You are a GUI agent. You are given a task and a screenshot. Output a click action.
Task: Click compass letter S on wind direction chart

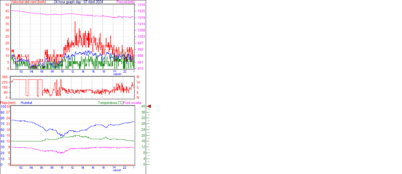pos(138,87)
